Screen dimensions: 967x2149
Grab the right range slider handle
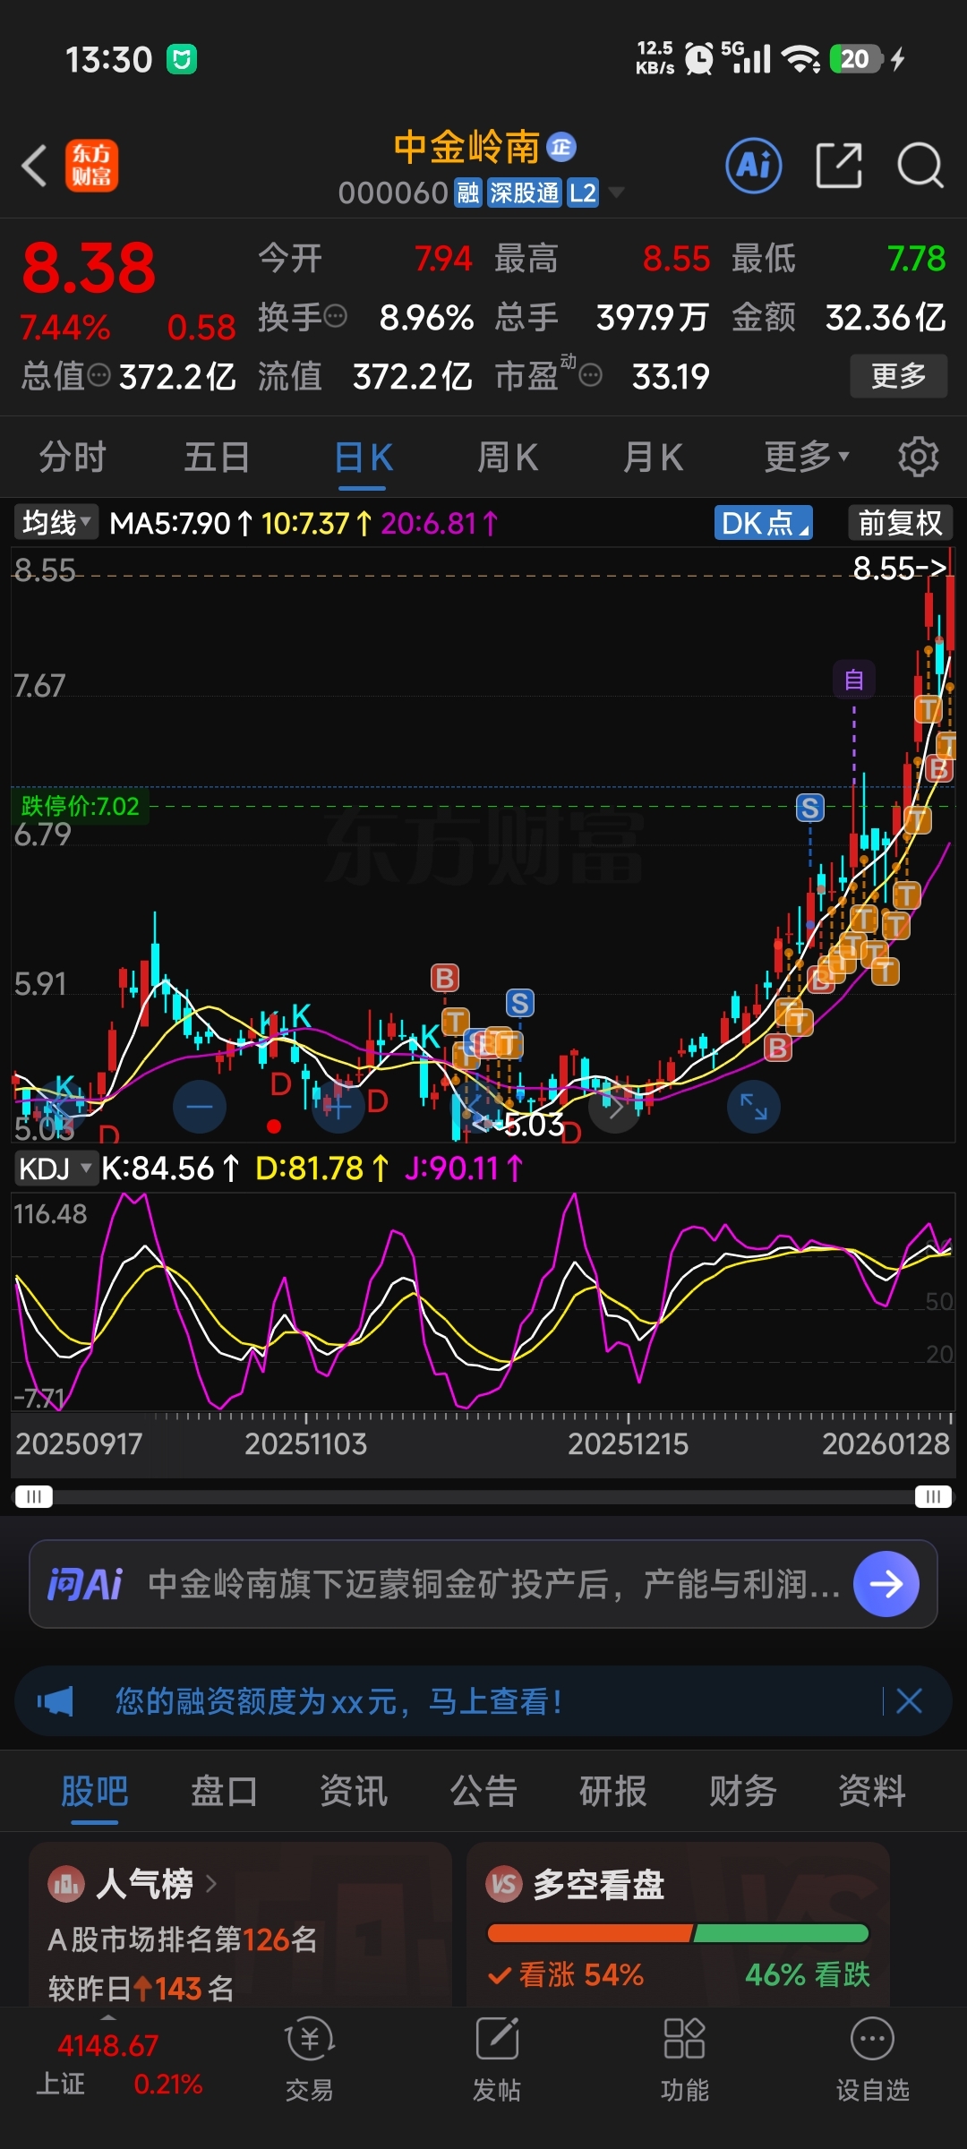click(x=933, y=1496)
